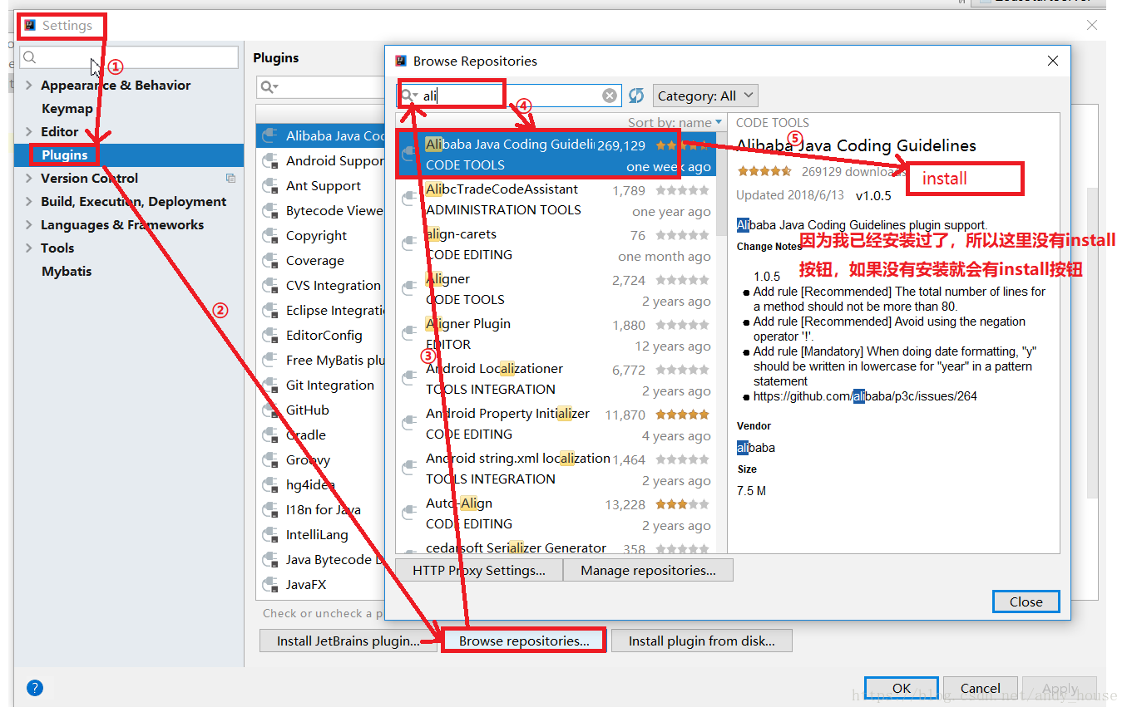
Task: Open the Sort by: name dropdown
Action: pos(675,122)
